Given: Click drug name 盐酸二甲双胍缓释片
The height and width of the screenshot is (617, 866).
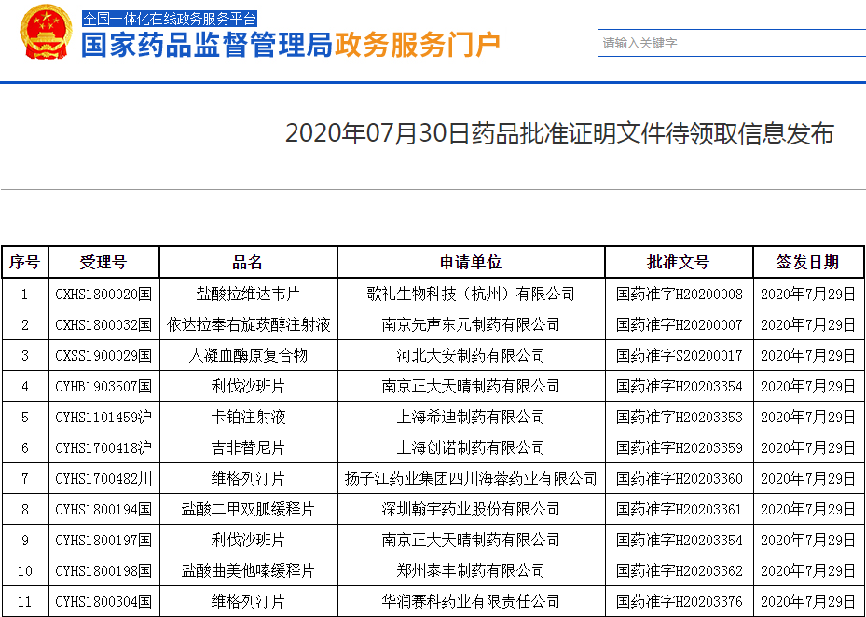Looking at the screenshot, I should click(248, 509).
